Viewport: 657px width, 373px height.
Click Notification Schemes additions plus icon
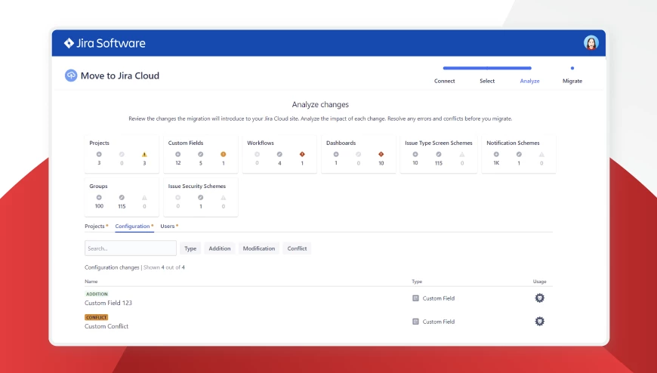(x=496, y=154)
